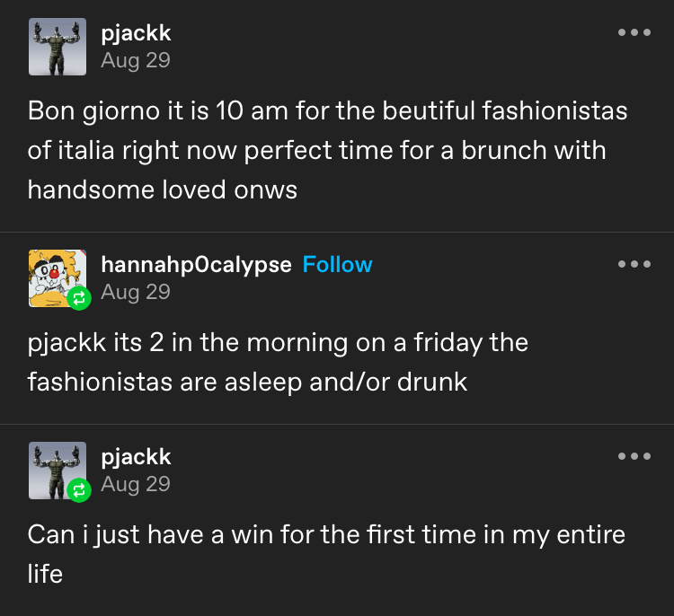Open the options menu on pjackk's first post
The height and width of the screenshot is (616, 674).
(634, 33)
